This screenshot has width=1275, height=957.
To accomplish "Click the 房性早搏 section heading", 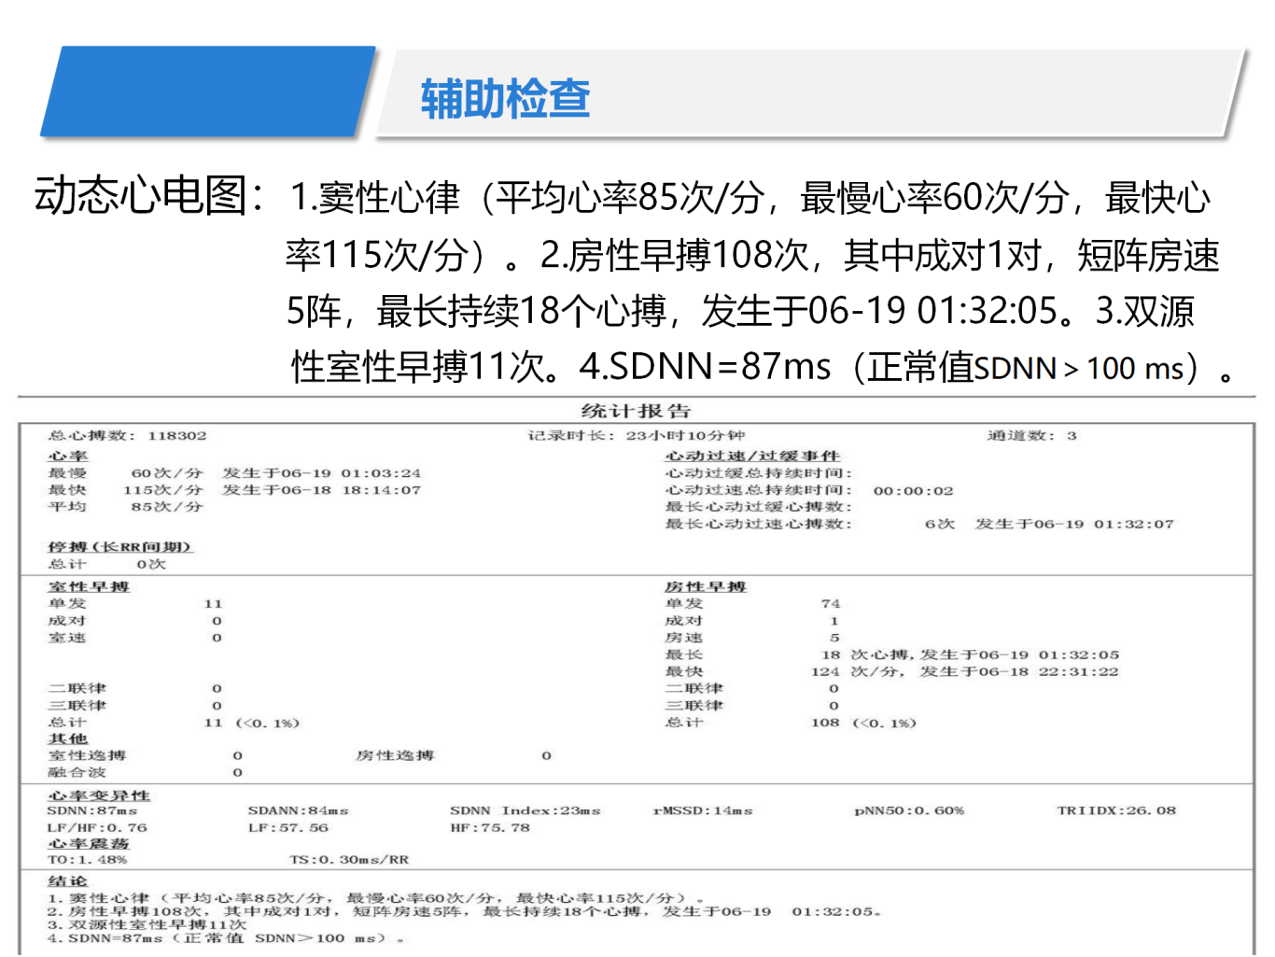I will pyautogui.click(x=706, y=586).
